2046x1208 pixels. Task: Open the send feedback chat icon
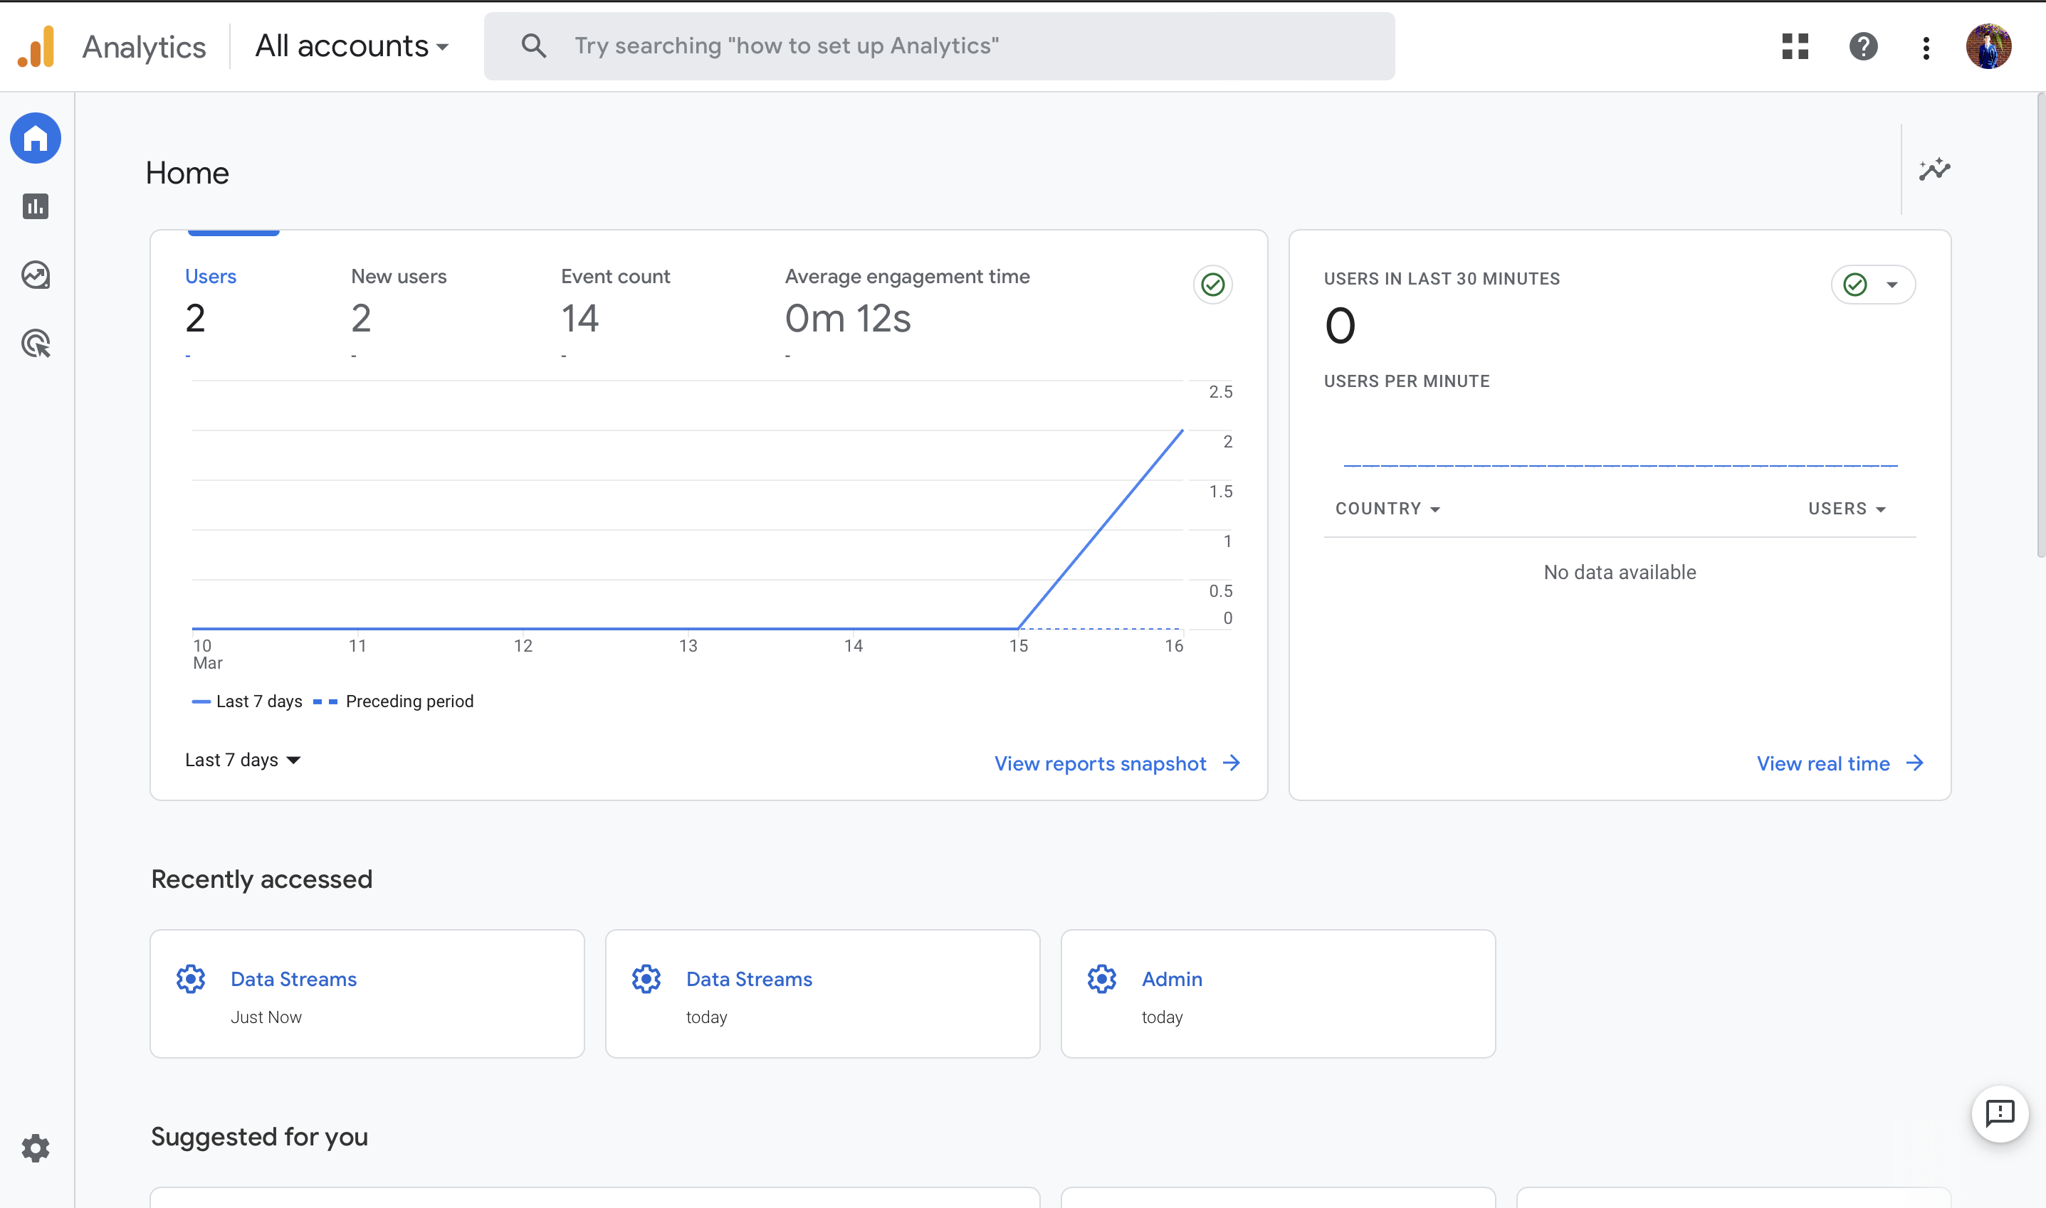point(2000,1113)
